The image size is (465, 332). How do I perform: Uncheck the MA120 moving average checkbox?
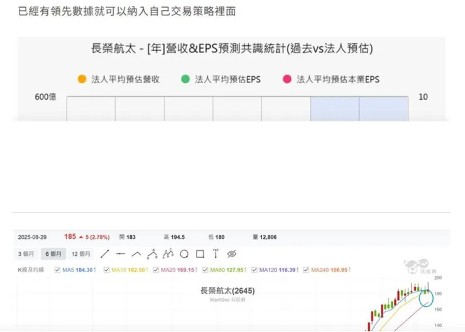pos(254,270)
